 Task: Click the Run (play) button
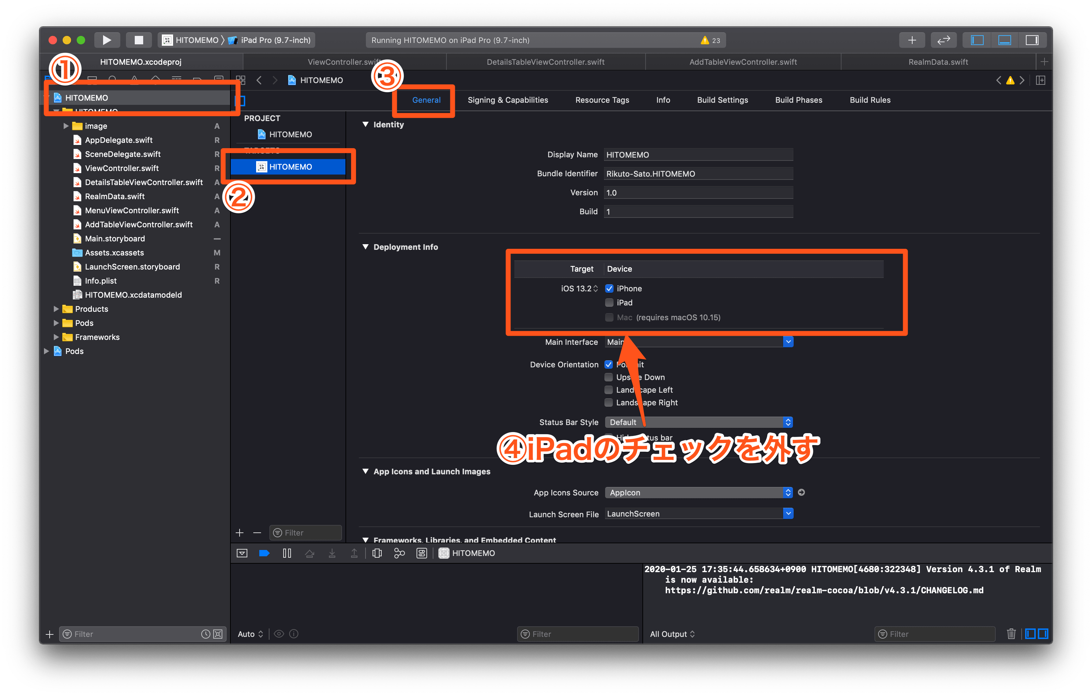107,40
